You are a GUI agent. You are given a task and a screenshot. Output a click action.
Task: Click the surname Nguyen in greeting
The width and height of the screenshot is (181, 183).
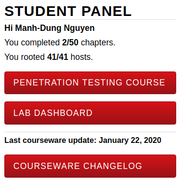[79, 28]
